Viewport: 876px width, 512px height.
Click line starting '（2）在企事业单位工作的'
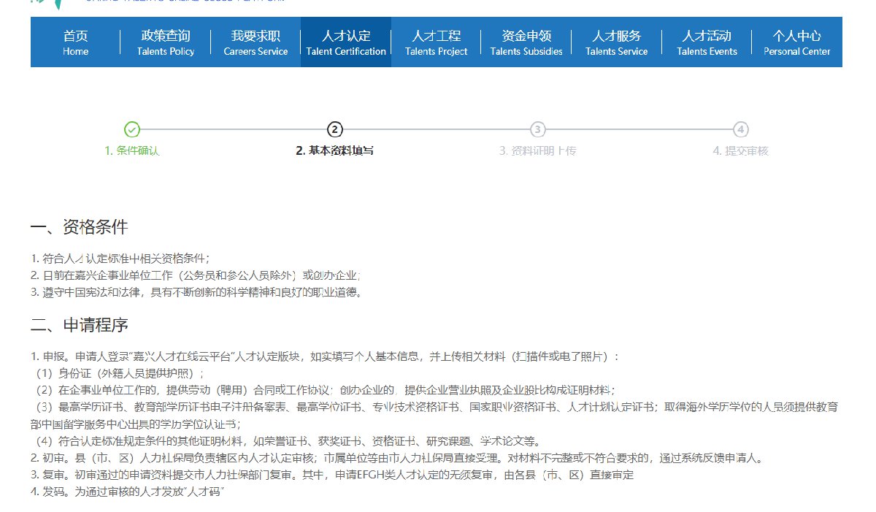[325, 390]
